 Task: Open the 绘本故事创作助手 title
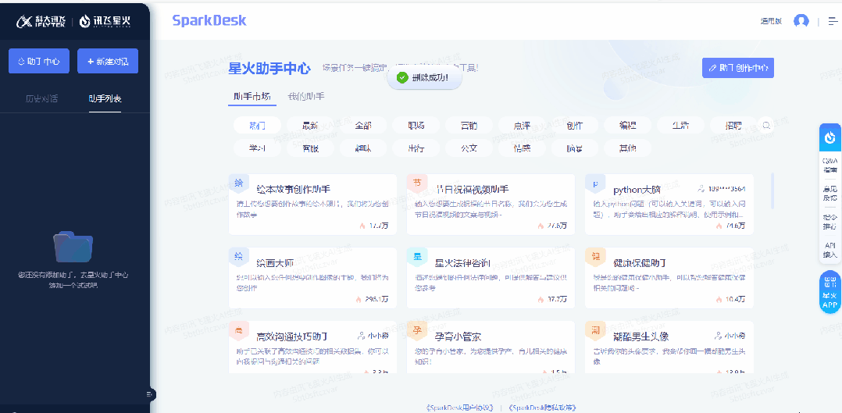[x=293, y=189]
